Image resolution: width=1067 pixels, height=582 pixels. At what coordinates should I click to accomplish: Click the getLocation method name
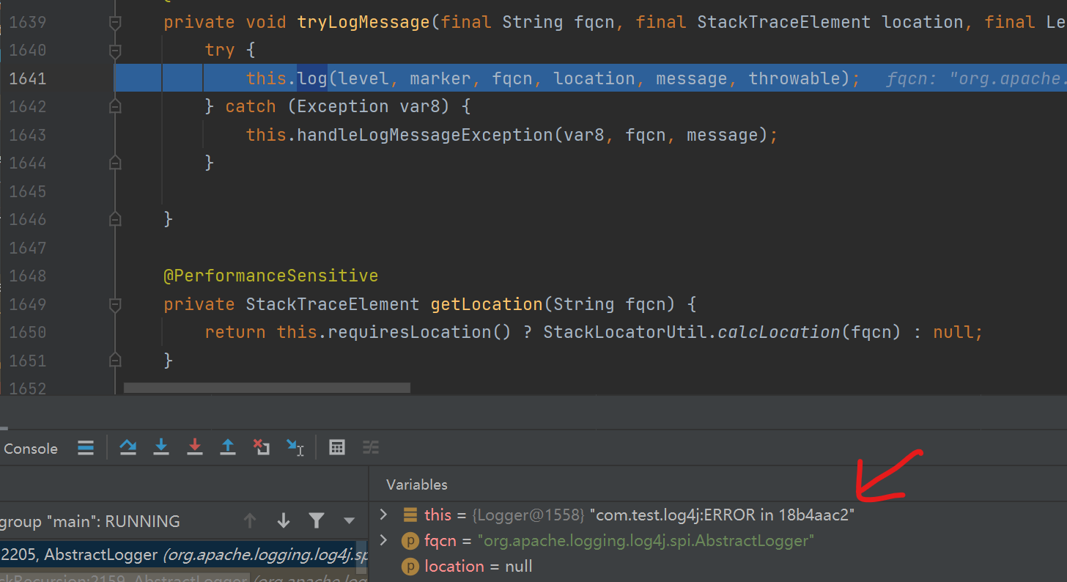pyautogui.click(x=487, y=304)
